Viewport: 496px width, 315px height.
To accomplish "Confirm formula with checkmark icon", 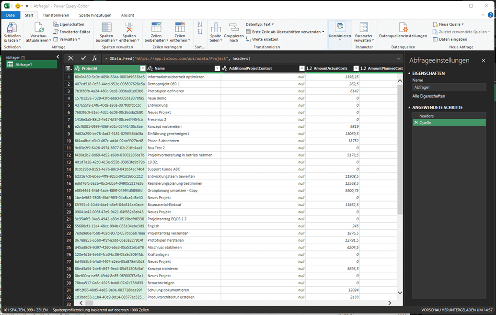I will [83, 58].
